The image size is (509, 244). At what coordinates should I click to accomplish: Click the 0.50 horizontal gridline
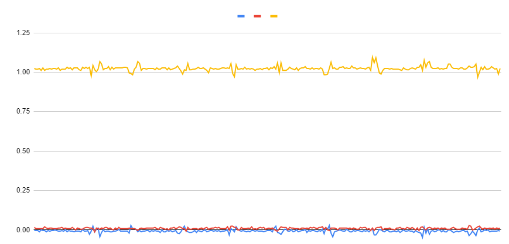pyautogui.click(x=268, y=151)
